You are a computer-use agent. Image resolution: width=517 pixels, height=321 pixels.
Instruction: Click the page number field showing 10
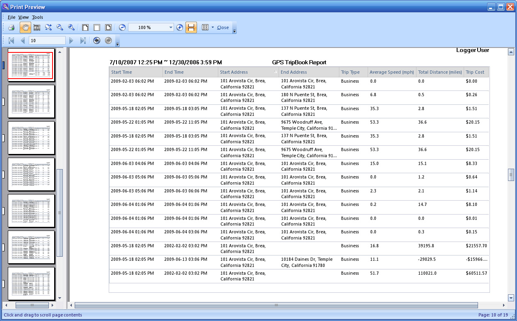[x=47, y=41]
